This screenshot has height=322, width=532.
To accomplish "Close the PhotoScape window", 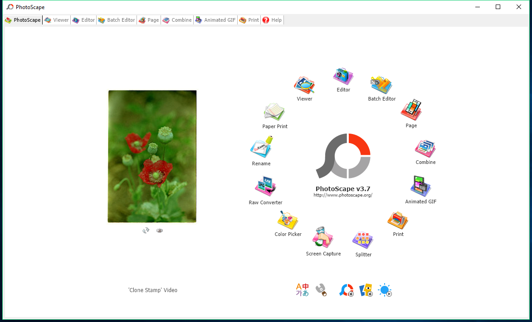I will [519, 7].
